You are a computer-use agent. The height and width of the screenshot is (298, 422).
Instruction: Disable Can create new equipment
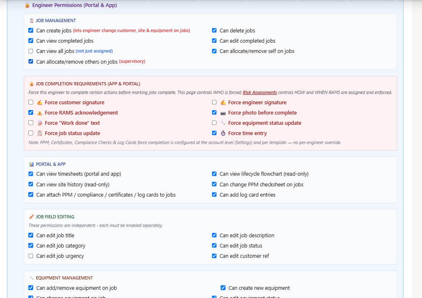point(223,288)
